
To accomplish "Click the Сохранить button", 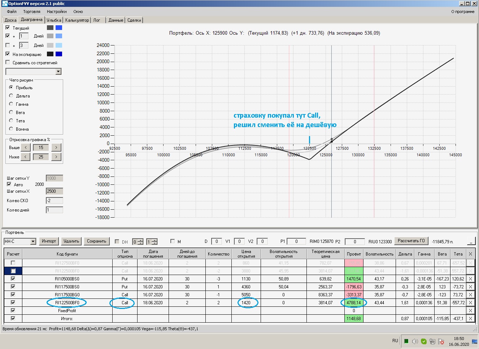I will point(97,241).
